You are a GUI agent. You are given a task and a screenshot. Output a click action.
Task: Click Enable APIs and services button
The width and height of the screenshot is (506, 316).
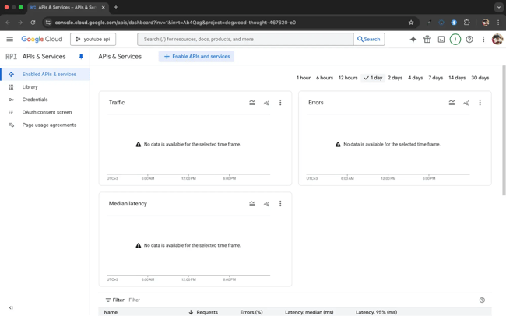tap(196, 57)
